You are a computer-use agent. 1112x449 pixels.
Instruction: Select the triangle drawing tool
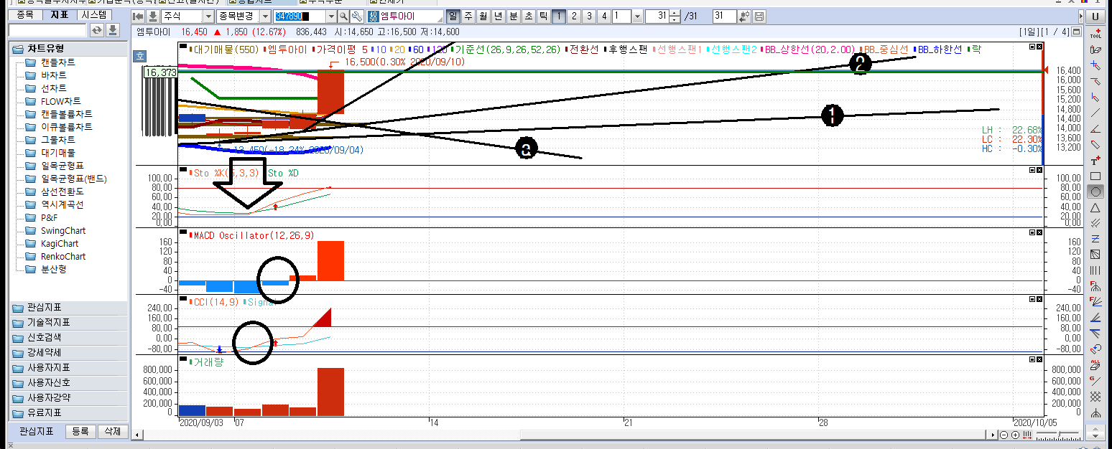pyautogui.click(x=1095, y=207)
